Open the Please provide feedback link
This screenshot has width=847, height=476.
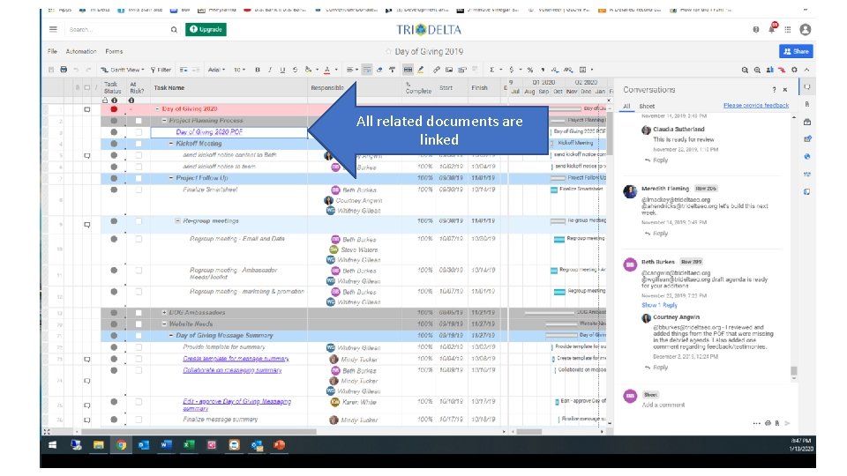756,105
